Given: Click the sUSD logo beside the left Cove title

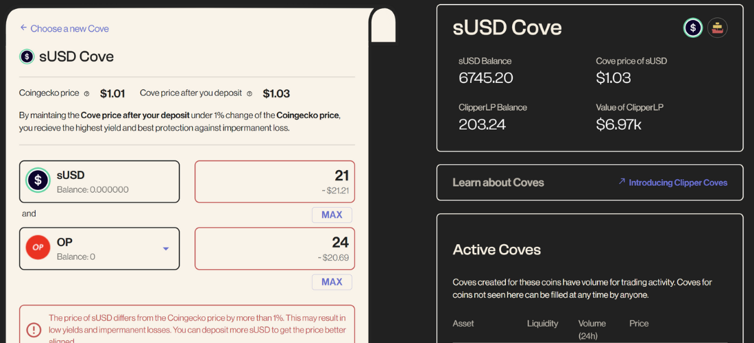Looking at the screenshot, I should 27,56.
